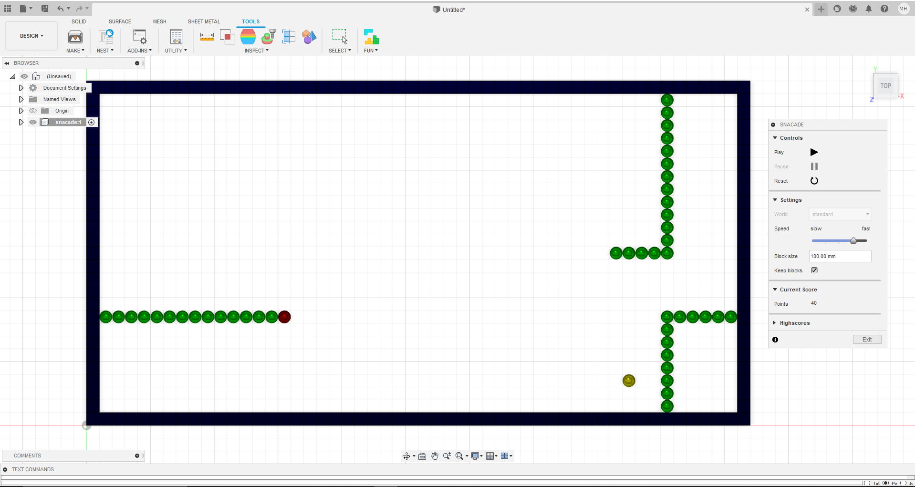Viewport: 915px width, 487px height.
Task: Open the INSPECT dropdown menu
Action: click(257, 51)
